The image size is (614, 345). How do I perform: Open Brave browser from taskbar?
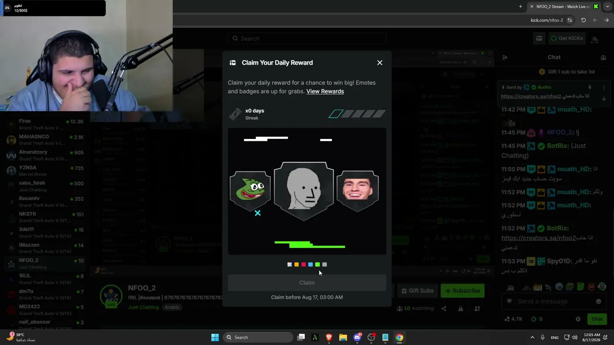click(329, 337)
